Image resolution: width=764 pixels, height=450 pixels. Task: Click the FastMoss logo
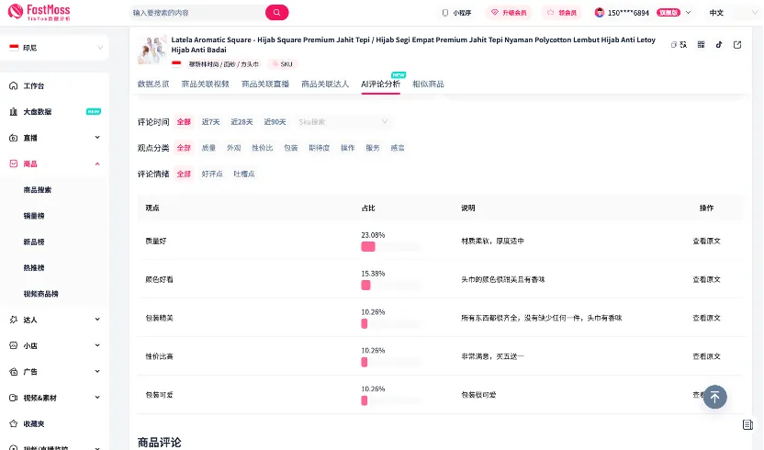click(39, 12)
